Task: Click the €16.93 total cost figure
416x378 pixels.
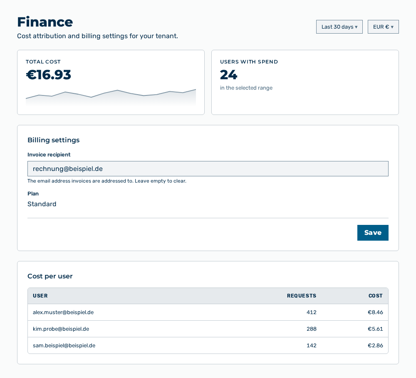Action: tap(49, 75)
